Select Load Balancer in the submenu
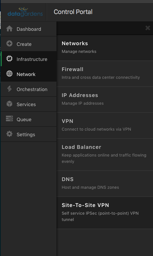 pyautogui.click(x=105, y=154)
